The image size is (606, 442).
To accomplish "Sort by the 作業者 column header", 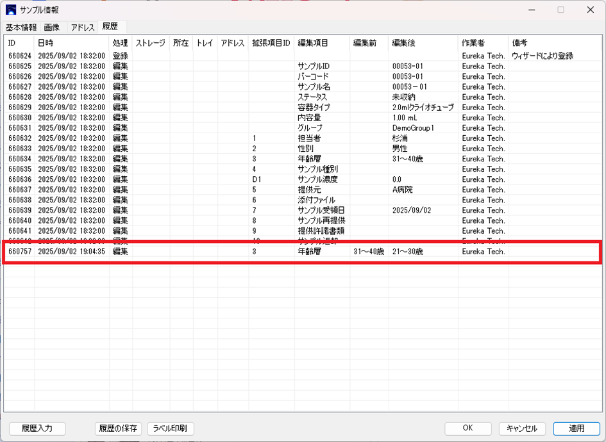I will (482, 43).
